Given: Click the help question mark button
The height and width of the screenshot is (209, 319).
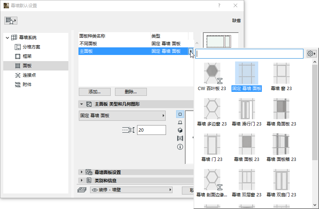Looking at the screenshot, I should [219, 5].
